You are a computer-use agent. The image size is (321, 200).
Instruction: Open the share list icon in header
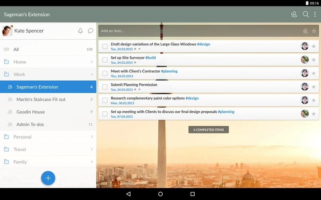point(294,14)
